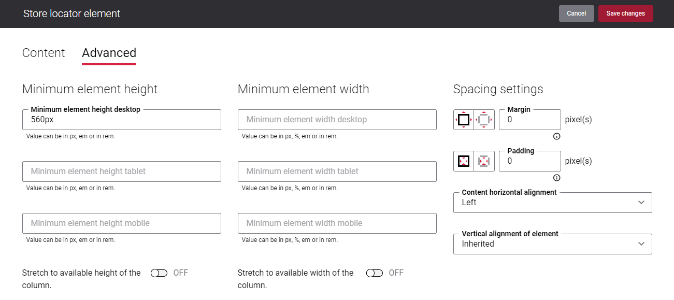
Task: Click the Padding value input
Action: [x=530, y=161]
